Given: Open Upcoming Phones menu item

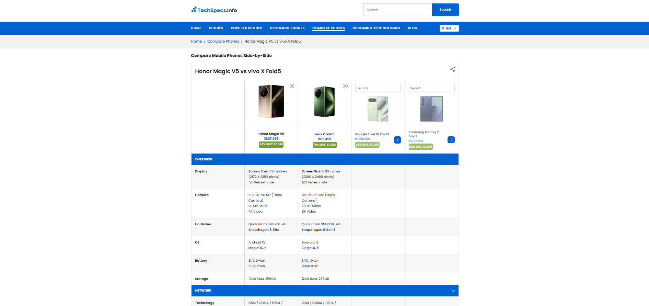Looking at the screenshot, I should point(287,28).
